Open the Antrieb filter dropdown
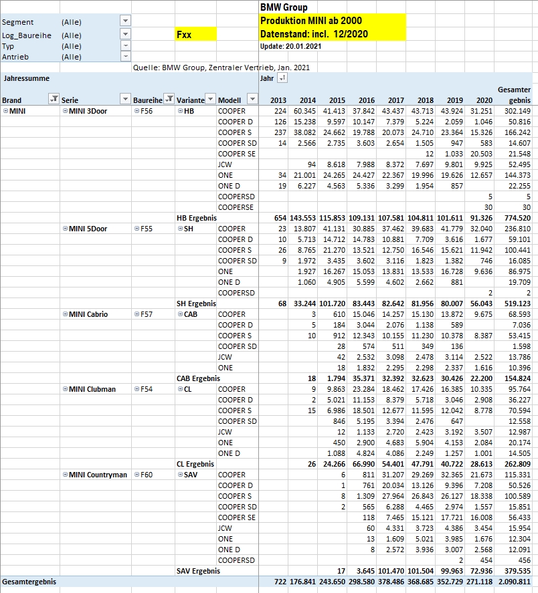 (x=125, y=57)
